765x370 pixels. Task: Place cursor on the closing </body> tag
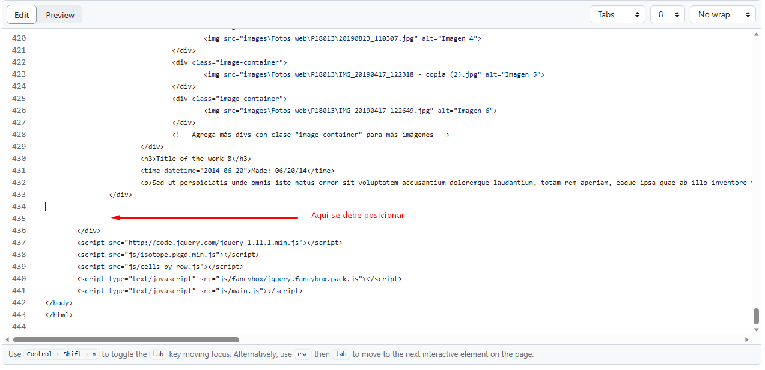click(x=58, y=302)
